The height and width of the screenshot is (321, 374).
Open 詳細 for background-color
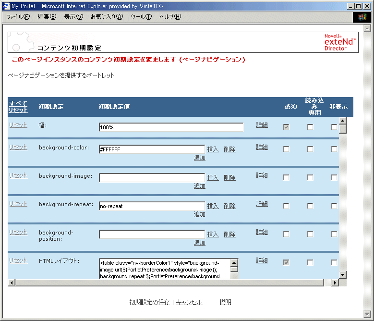(262, 147)
